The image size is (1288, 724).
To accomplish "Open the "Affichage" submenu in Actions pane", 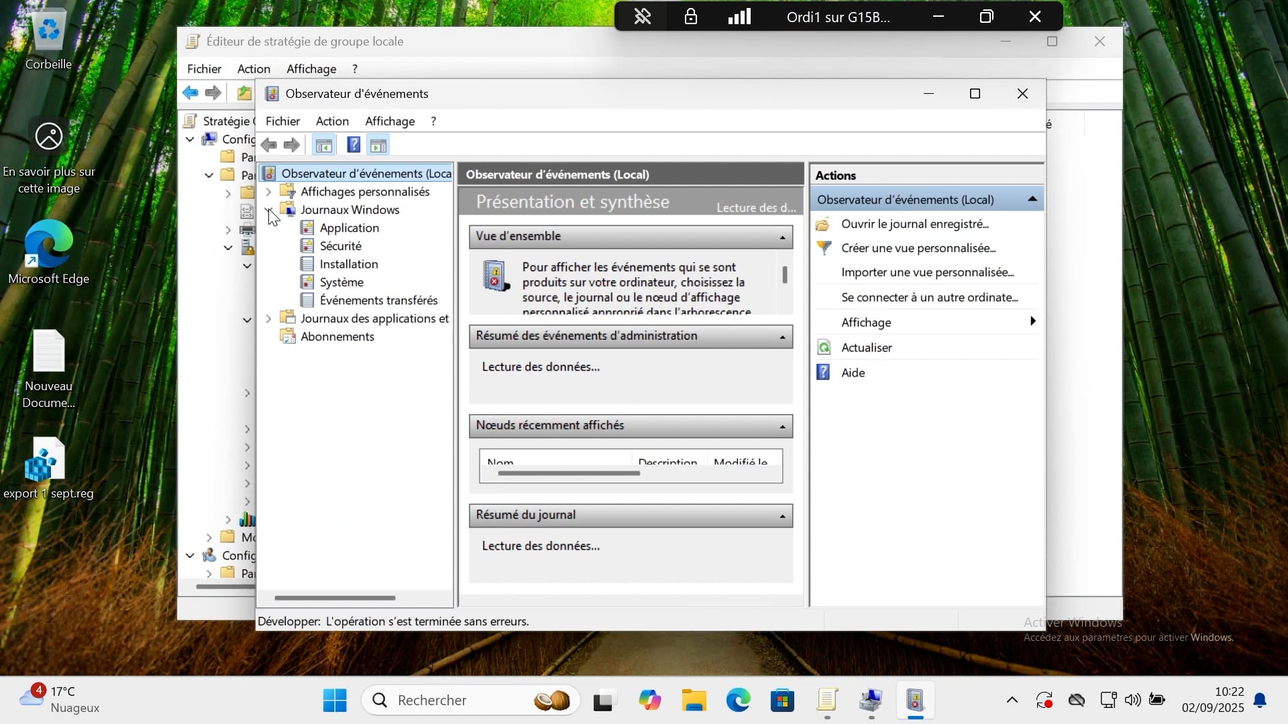I will tap(866, 322).
